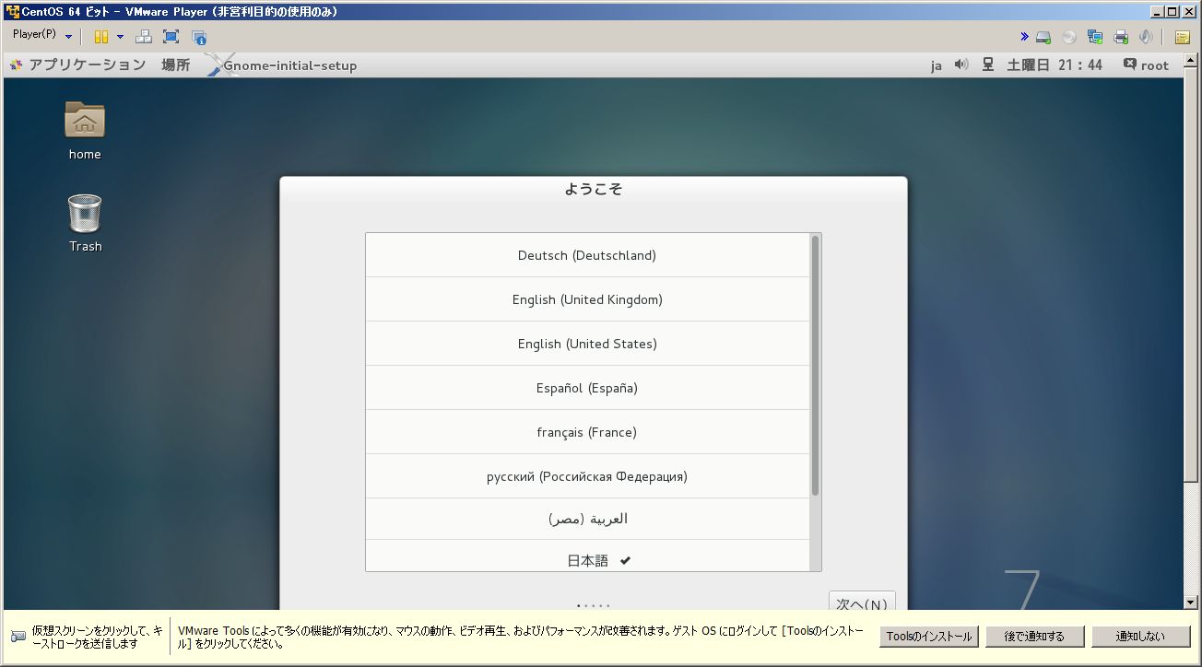
Task: Open the home folder on desktop
Action: click(85, 130)
